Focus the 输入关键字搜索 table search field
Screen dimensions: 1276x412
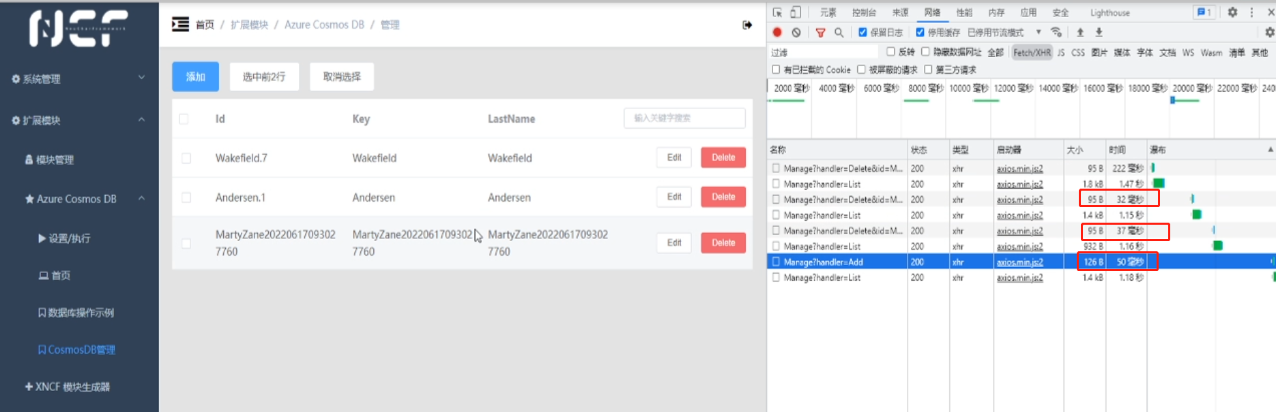coord(684,118)
